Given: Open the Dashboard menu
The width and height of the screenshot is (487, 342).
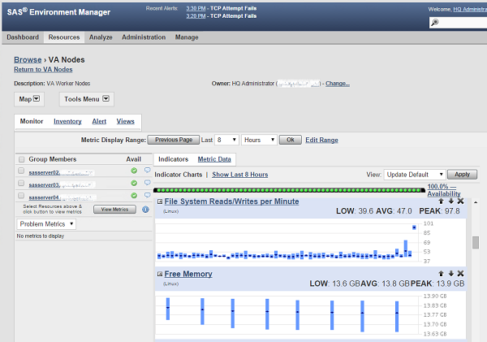Looking at the screenshot, I should coord(23,37).
